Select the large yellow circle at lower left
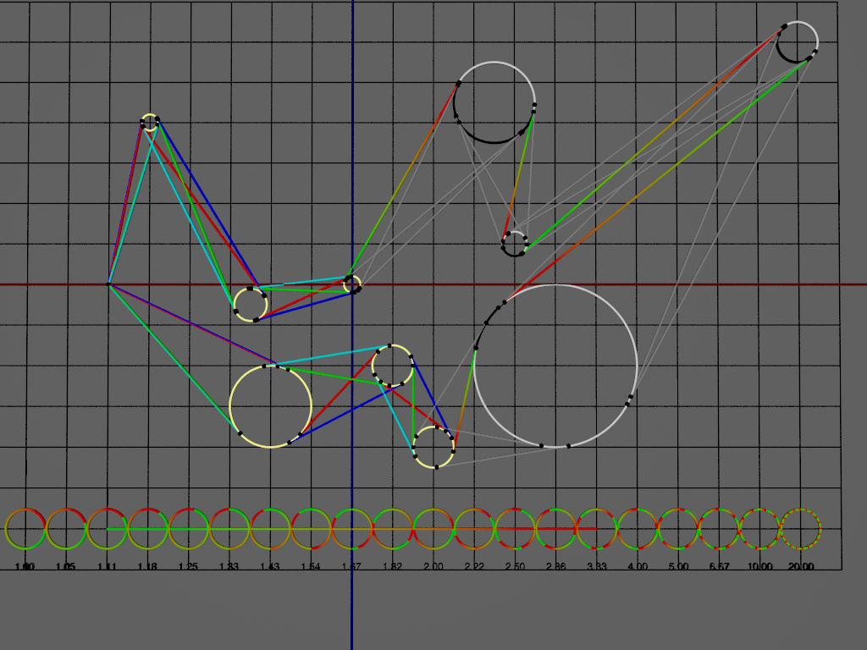The width and height of the screenshot is (867, 650). point(271,406)
